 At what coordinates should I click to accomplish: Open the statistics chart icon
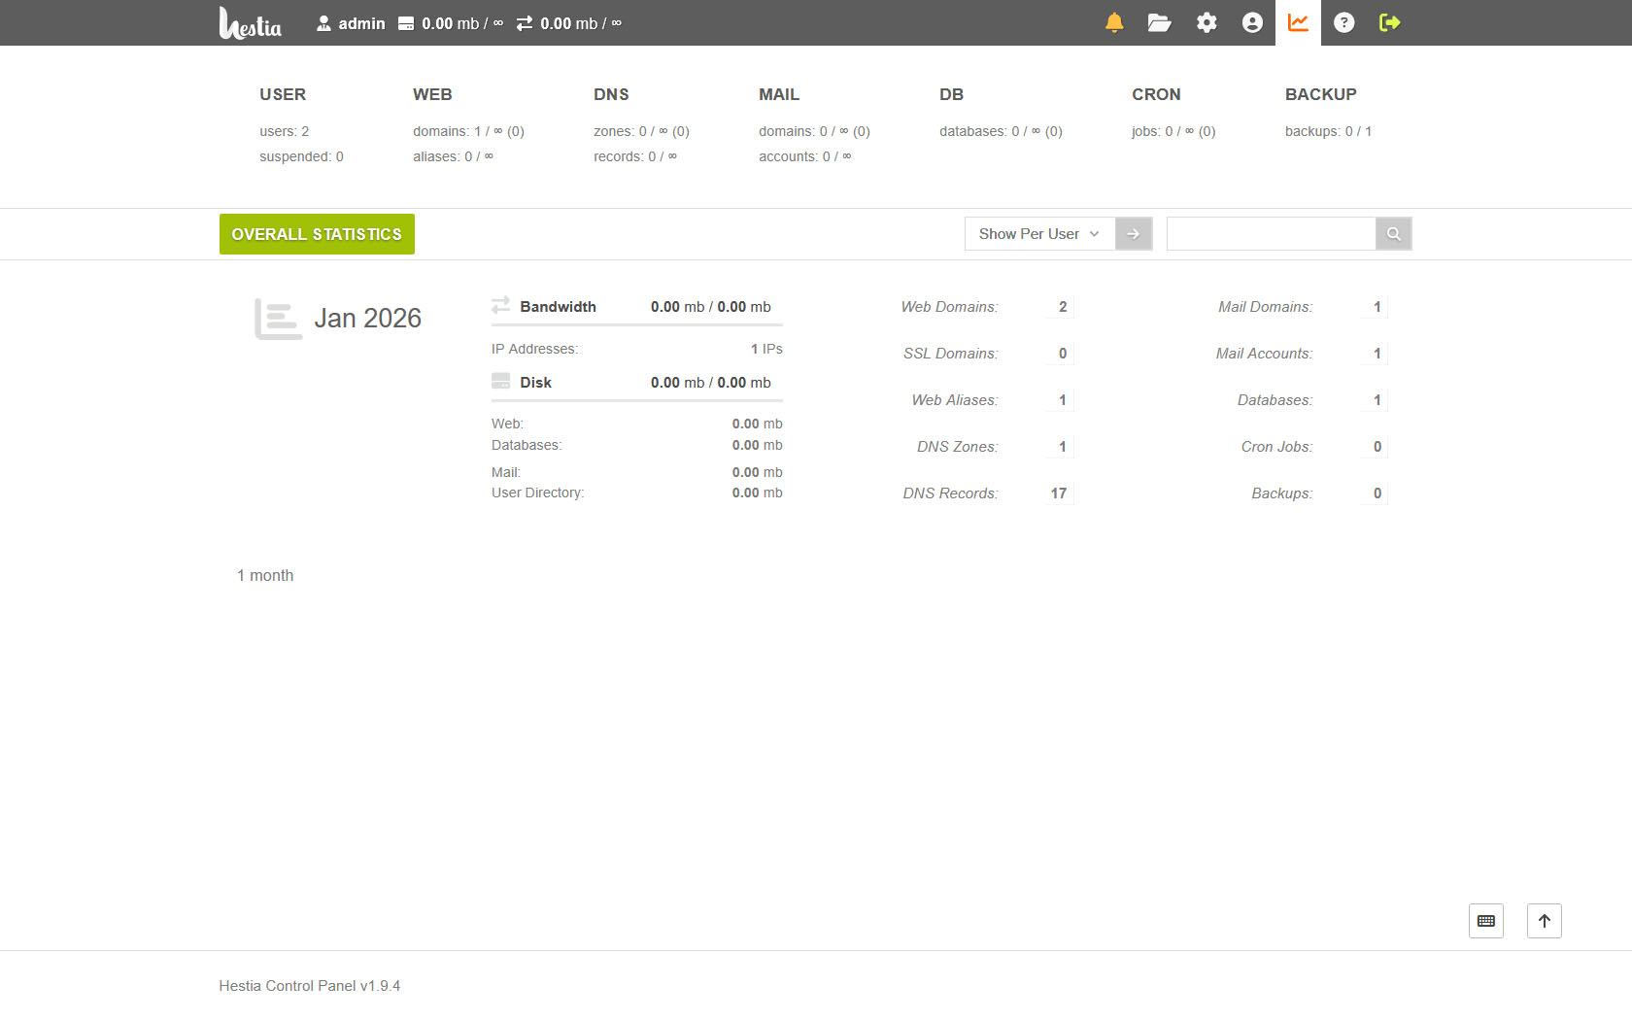coord(1298,22)
